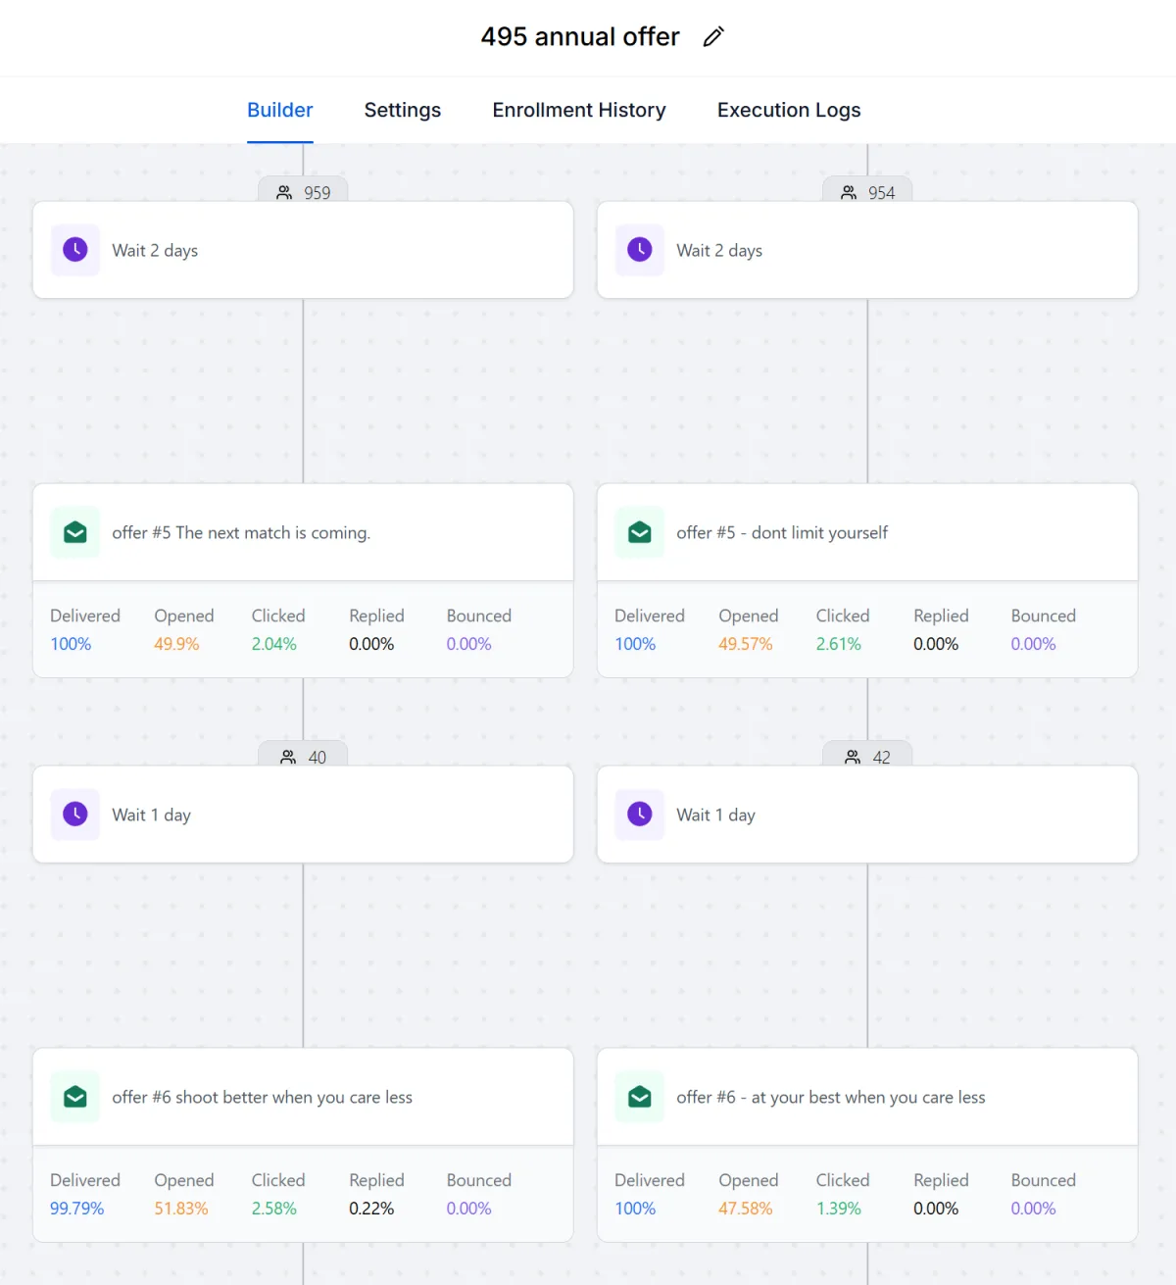Click the 49.9% Opened stat link
Image resolution: width=1176 pixels, height=1285 pixels.
(x=176, y=644)
